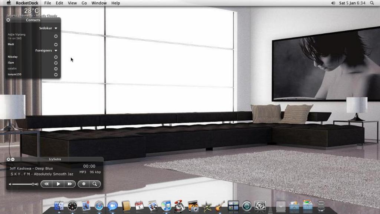Collapse the Sedokur contact group
Viewport: 380px width, 214px height.
tap(56, 28)
